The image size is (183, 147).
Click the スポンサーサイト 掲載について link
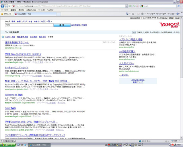coord(138,81)
